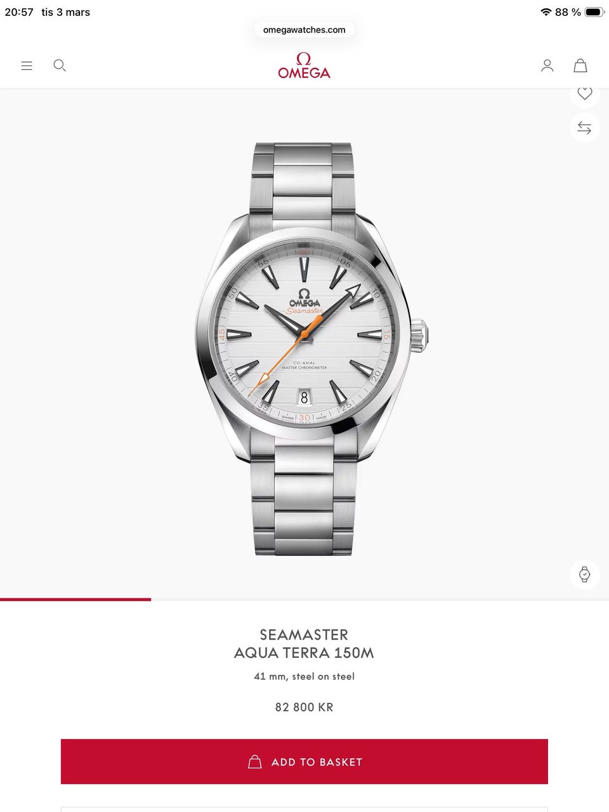Jump ahead on the grey gallery progress track
The width and height of the screenshot is (609, 812).
[x=380, y=599]
